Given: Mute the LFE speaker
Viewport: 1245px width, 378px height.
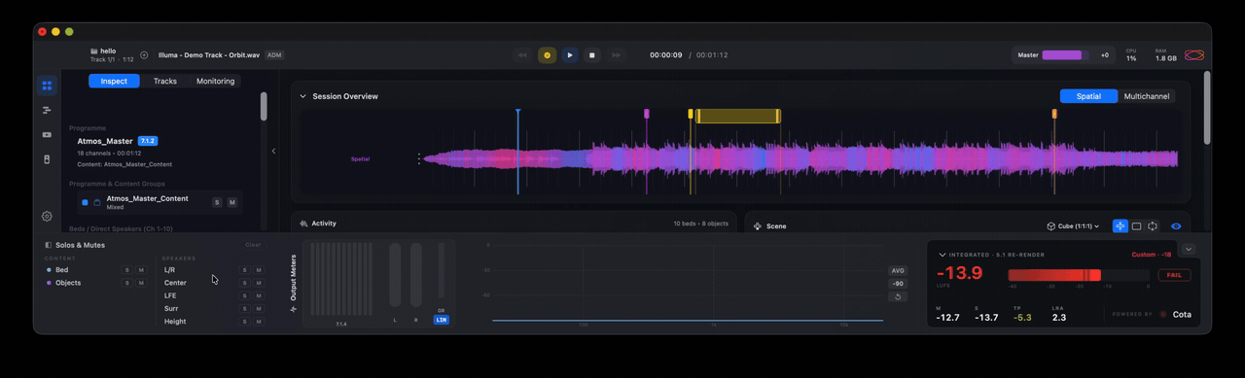Looking at the screenshot, I should (x=259, y=295).
